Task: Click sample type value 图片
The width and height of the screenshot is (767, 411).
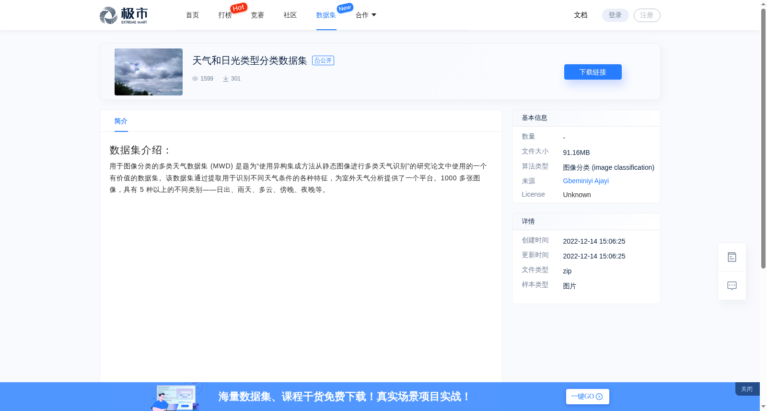Action: tap(569, 286)
